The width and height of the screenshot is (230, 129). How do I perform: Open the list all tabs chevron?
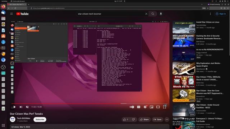point(202,4)
